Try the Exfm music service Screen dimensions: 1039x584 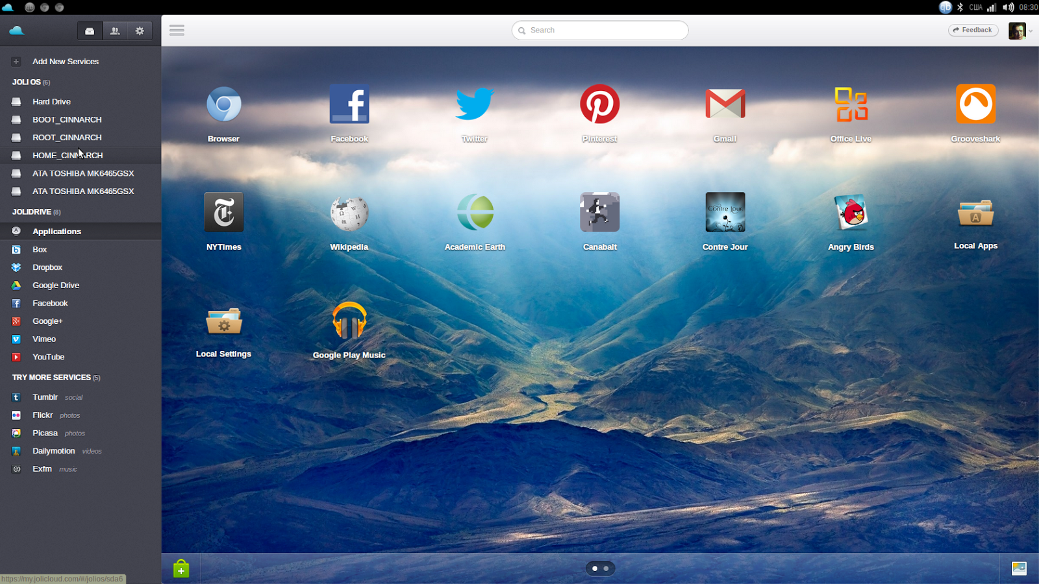tap(81, 469)
